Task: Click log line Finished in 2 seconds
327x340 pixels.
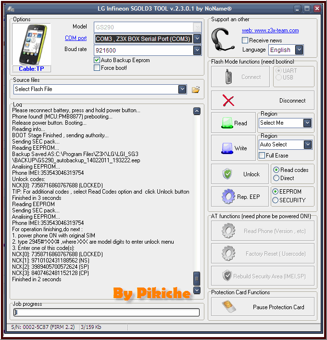Action: click(x=37, y=279)
